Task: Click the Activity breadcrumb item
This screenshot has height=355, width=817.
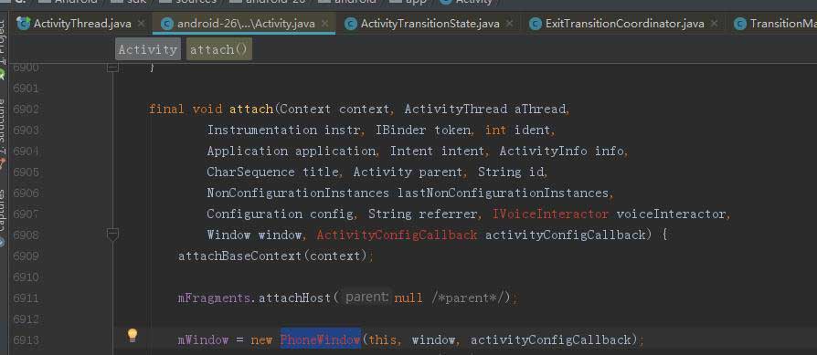Action: (x=148, y=49)
